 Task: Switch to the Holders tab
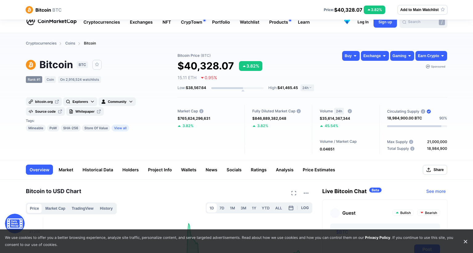[131, 170]
